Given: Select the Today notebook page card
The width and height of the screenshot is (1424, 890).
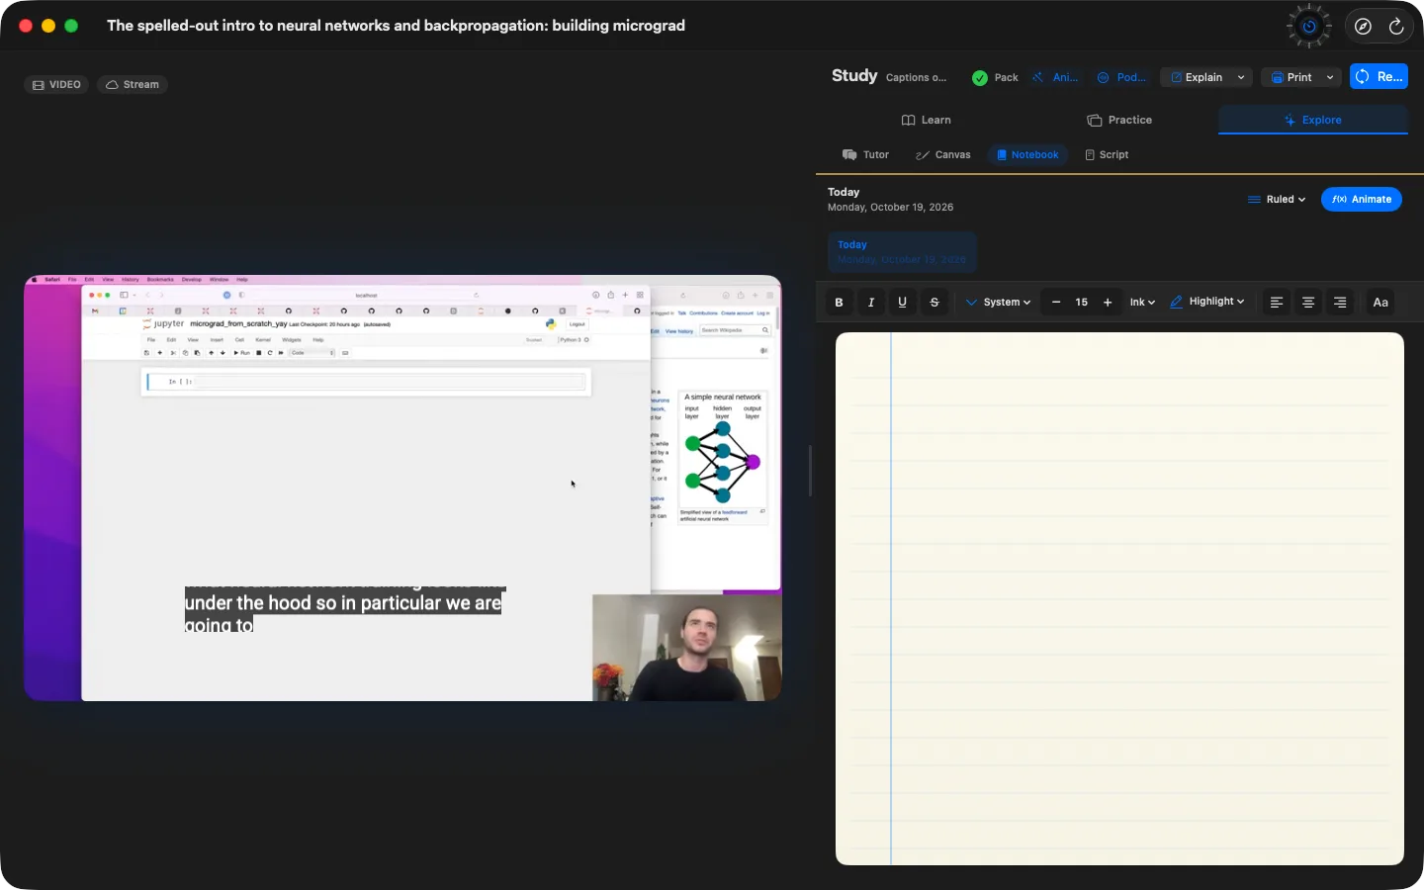Looking at the screenshot, I should pos(902,252).
